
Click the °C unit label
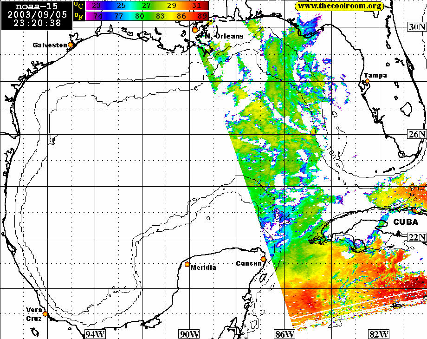pos(79,6)
